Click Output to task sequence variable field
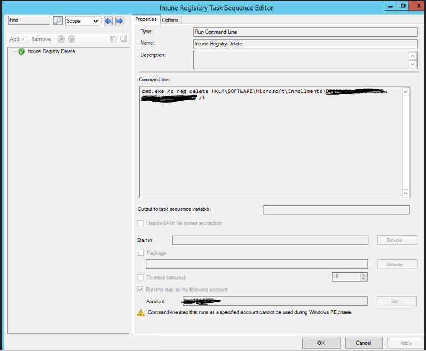 (x=336, y=210)
